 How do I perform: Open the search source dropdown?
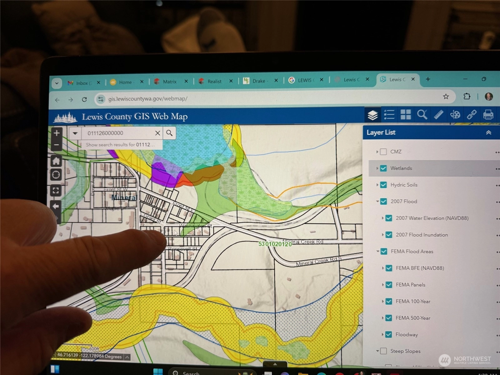75,133
